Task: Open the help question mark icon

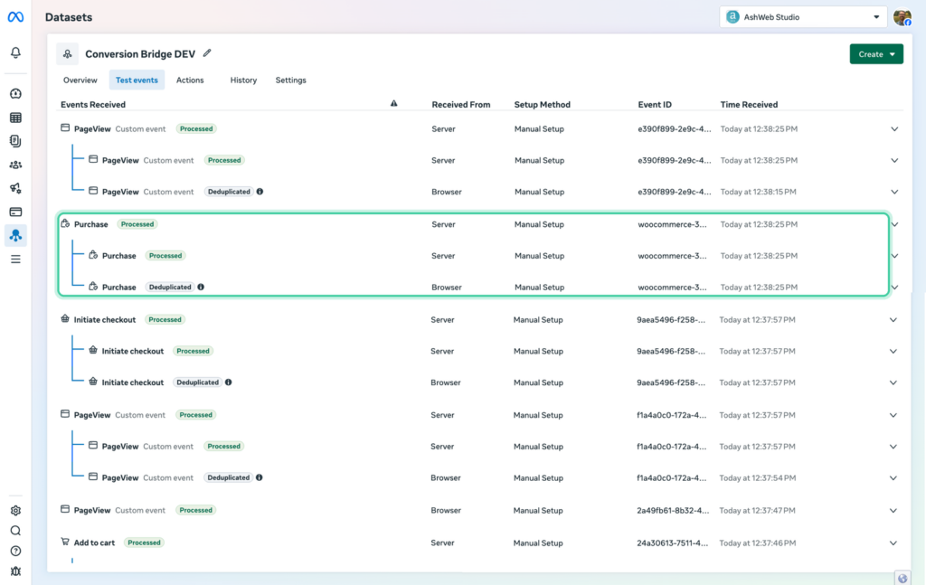Action: 16,551
